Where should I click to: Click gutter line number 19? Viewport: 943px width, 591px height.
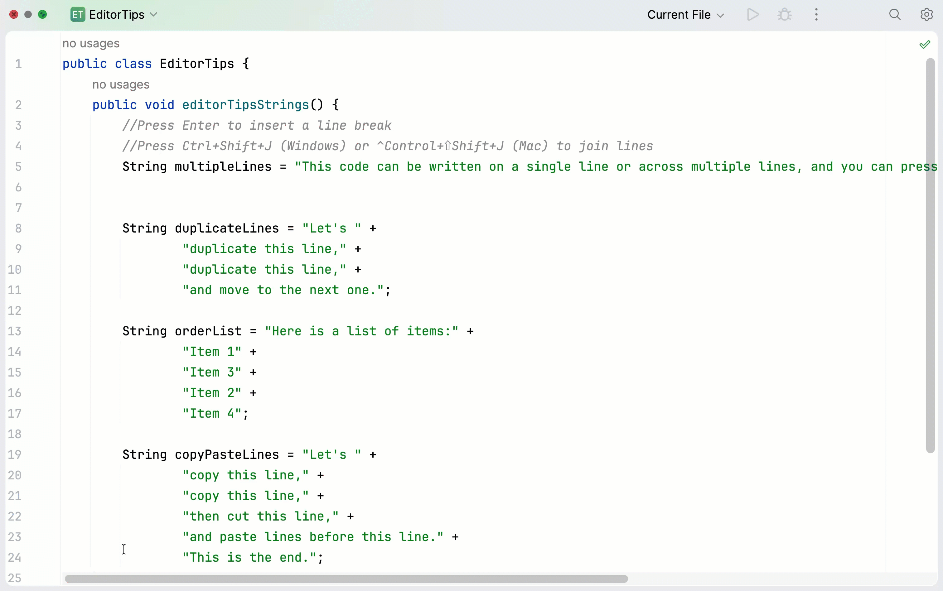point(14,454)
